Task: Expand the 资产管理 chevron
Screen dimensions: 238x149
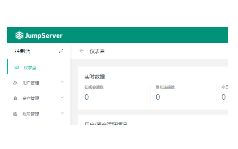Action: [x=62, y=97]
